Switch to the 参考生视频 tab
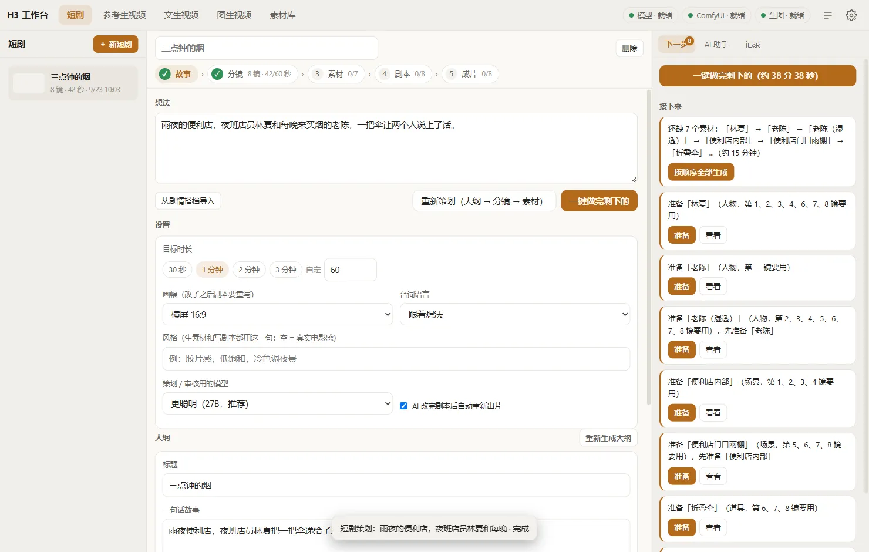 tap(124, 15)
